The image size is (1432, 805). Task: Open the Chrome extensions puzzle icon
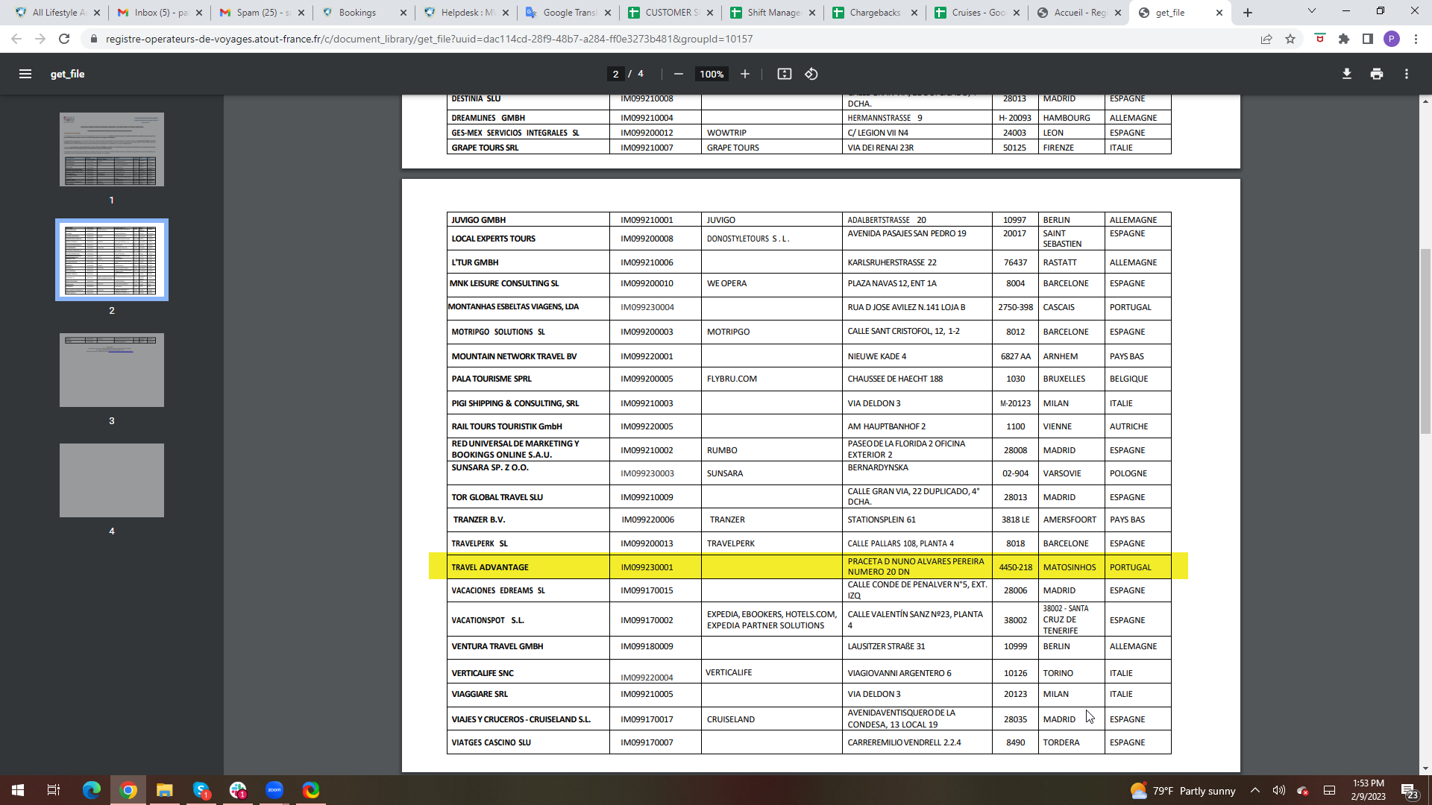tap(1344, 39)
